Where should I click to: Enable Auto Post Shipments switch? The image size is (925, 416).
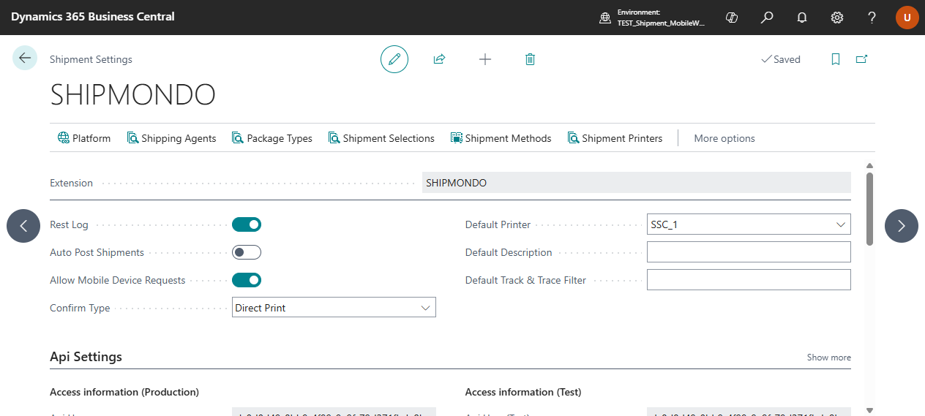(x=247, y=252)
